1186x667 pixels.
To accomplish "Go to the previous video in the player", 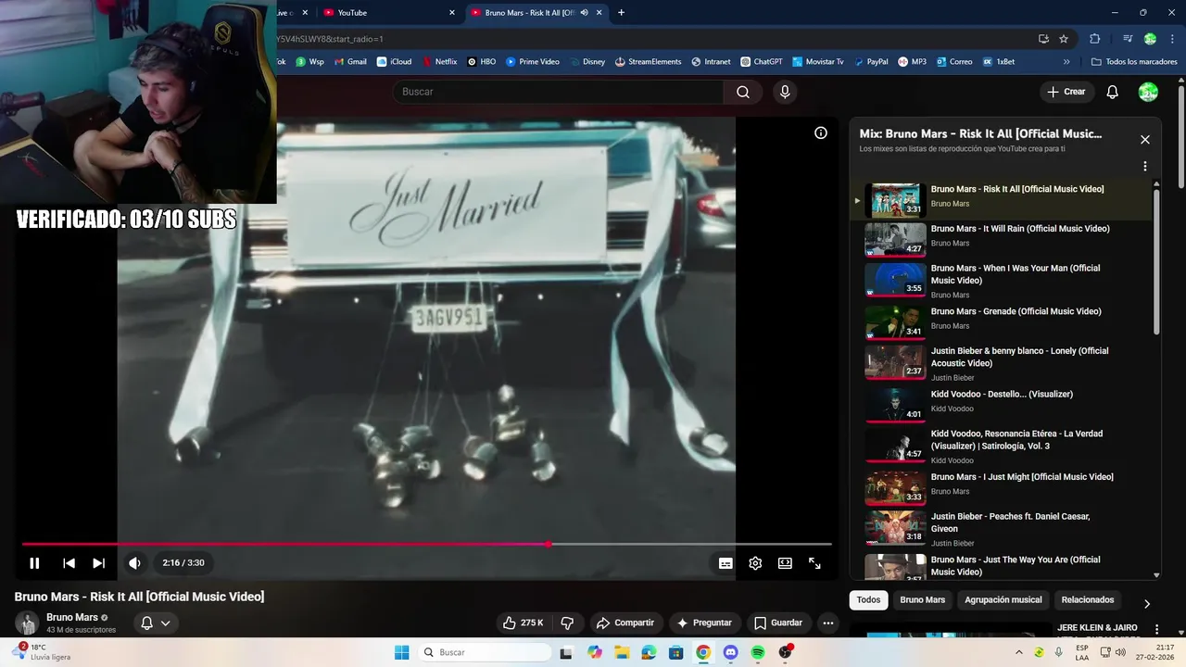I will 69,563.
